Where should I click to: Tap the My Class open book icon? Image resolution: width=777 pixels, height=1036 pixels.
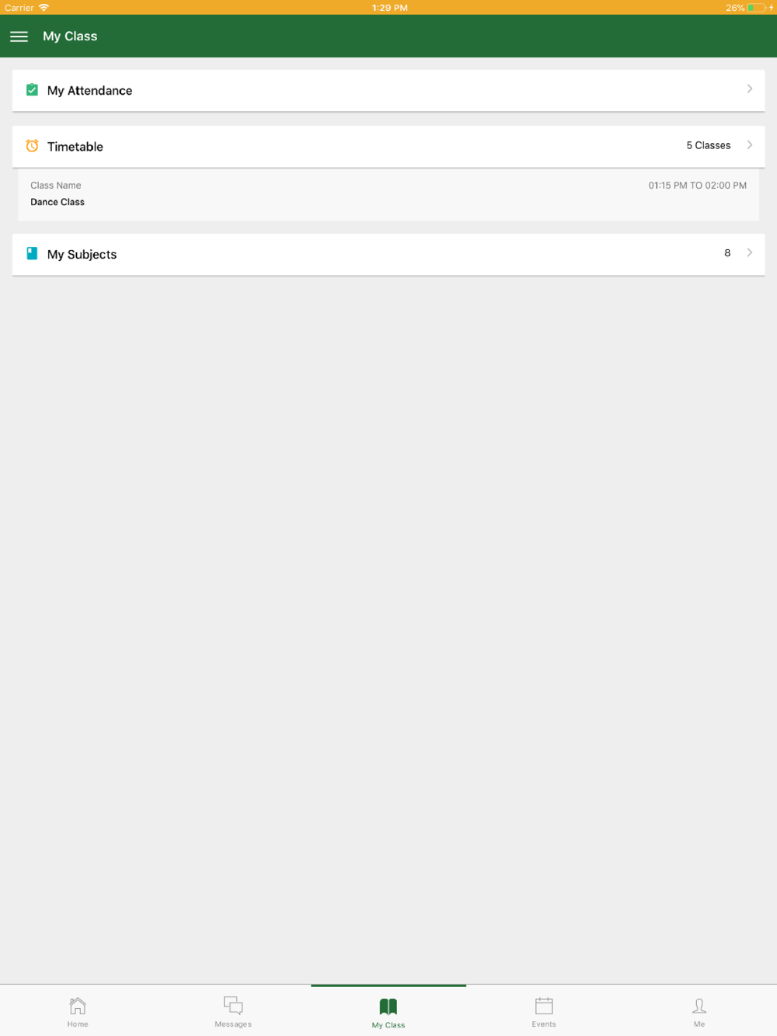388,1006
